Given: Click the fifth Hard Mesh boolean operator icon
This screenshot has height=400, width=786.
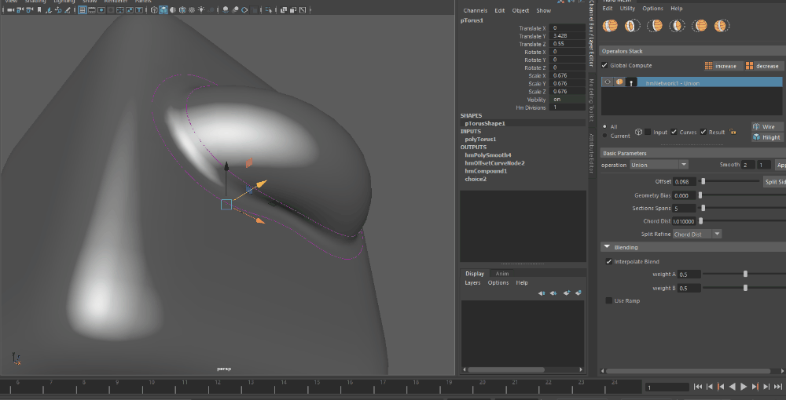Looking at the screenshot, I should click(x=700, y=26).
